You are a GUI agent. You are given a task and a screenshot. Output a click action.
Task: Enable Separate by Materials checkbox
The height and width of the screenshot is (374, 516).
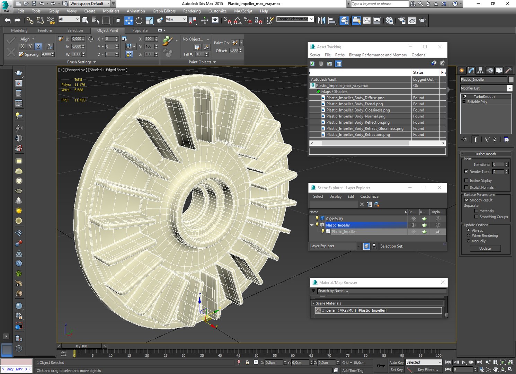coord(476,211)
